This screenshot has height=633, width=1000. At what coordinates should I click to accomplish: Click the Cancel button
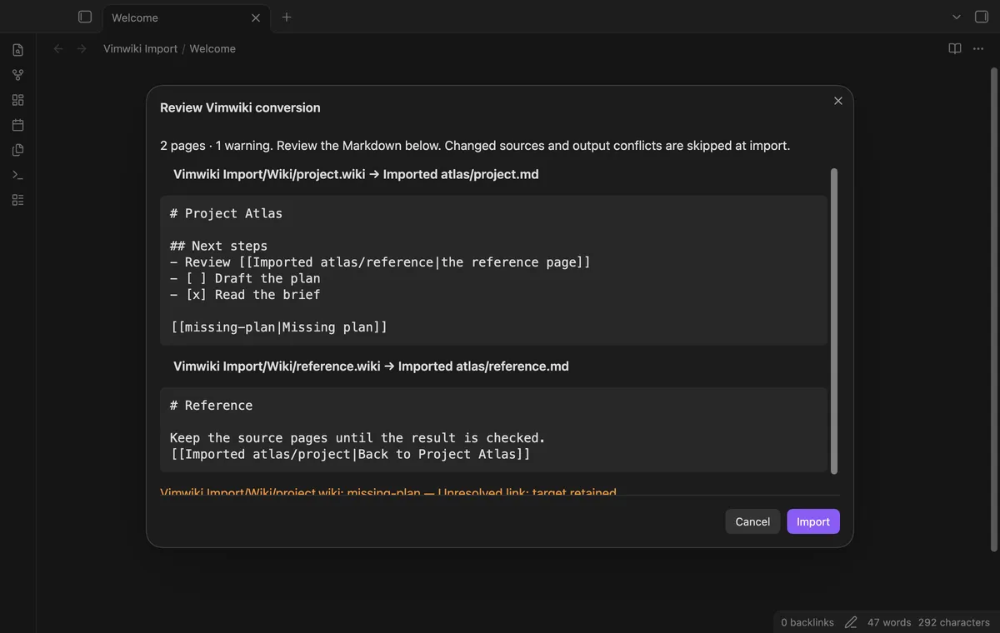(752, 521)
